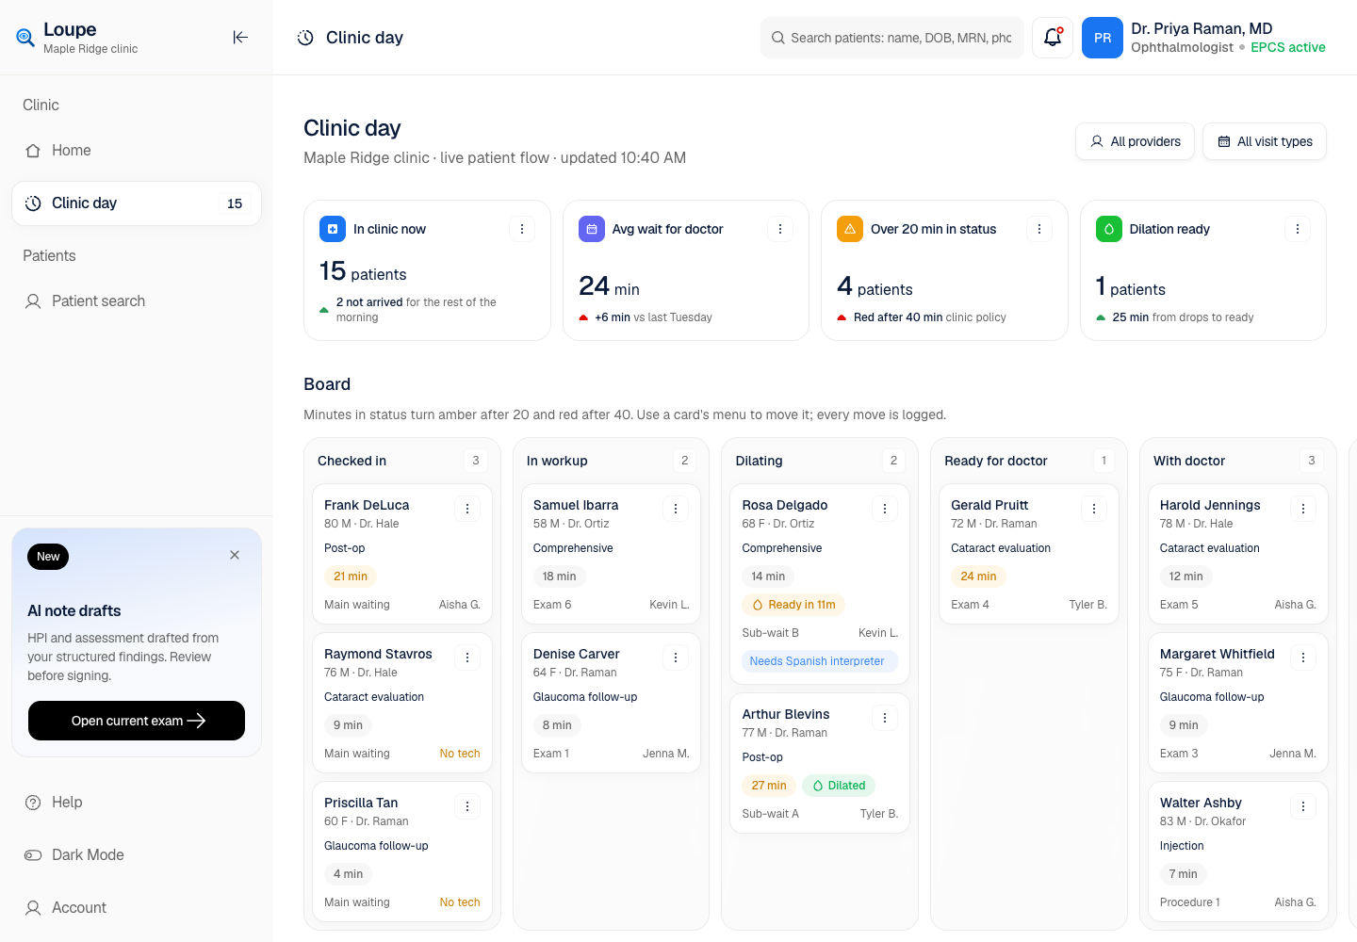
Task: Open the All visit types filter
Action: click(1265, 141)
